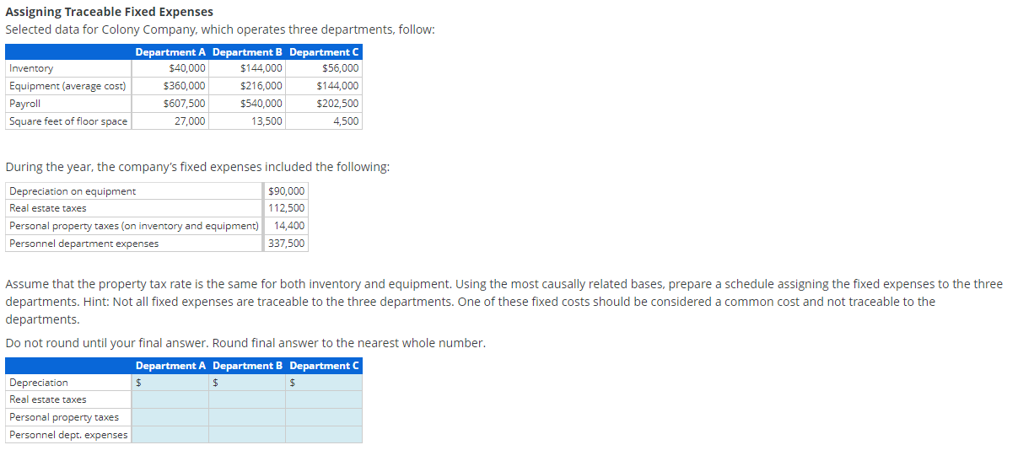Click Department C equipment value $144,000
Viewport: 1018px width, 461px height.
tap(337, 86)
